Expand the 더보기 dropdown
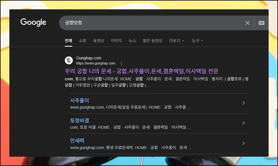 coord(177,41)
